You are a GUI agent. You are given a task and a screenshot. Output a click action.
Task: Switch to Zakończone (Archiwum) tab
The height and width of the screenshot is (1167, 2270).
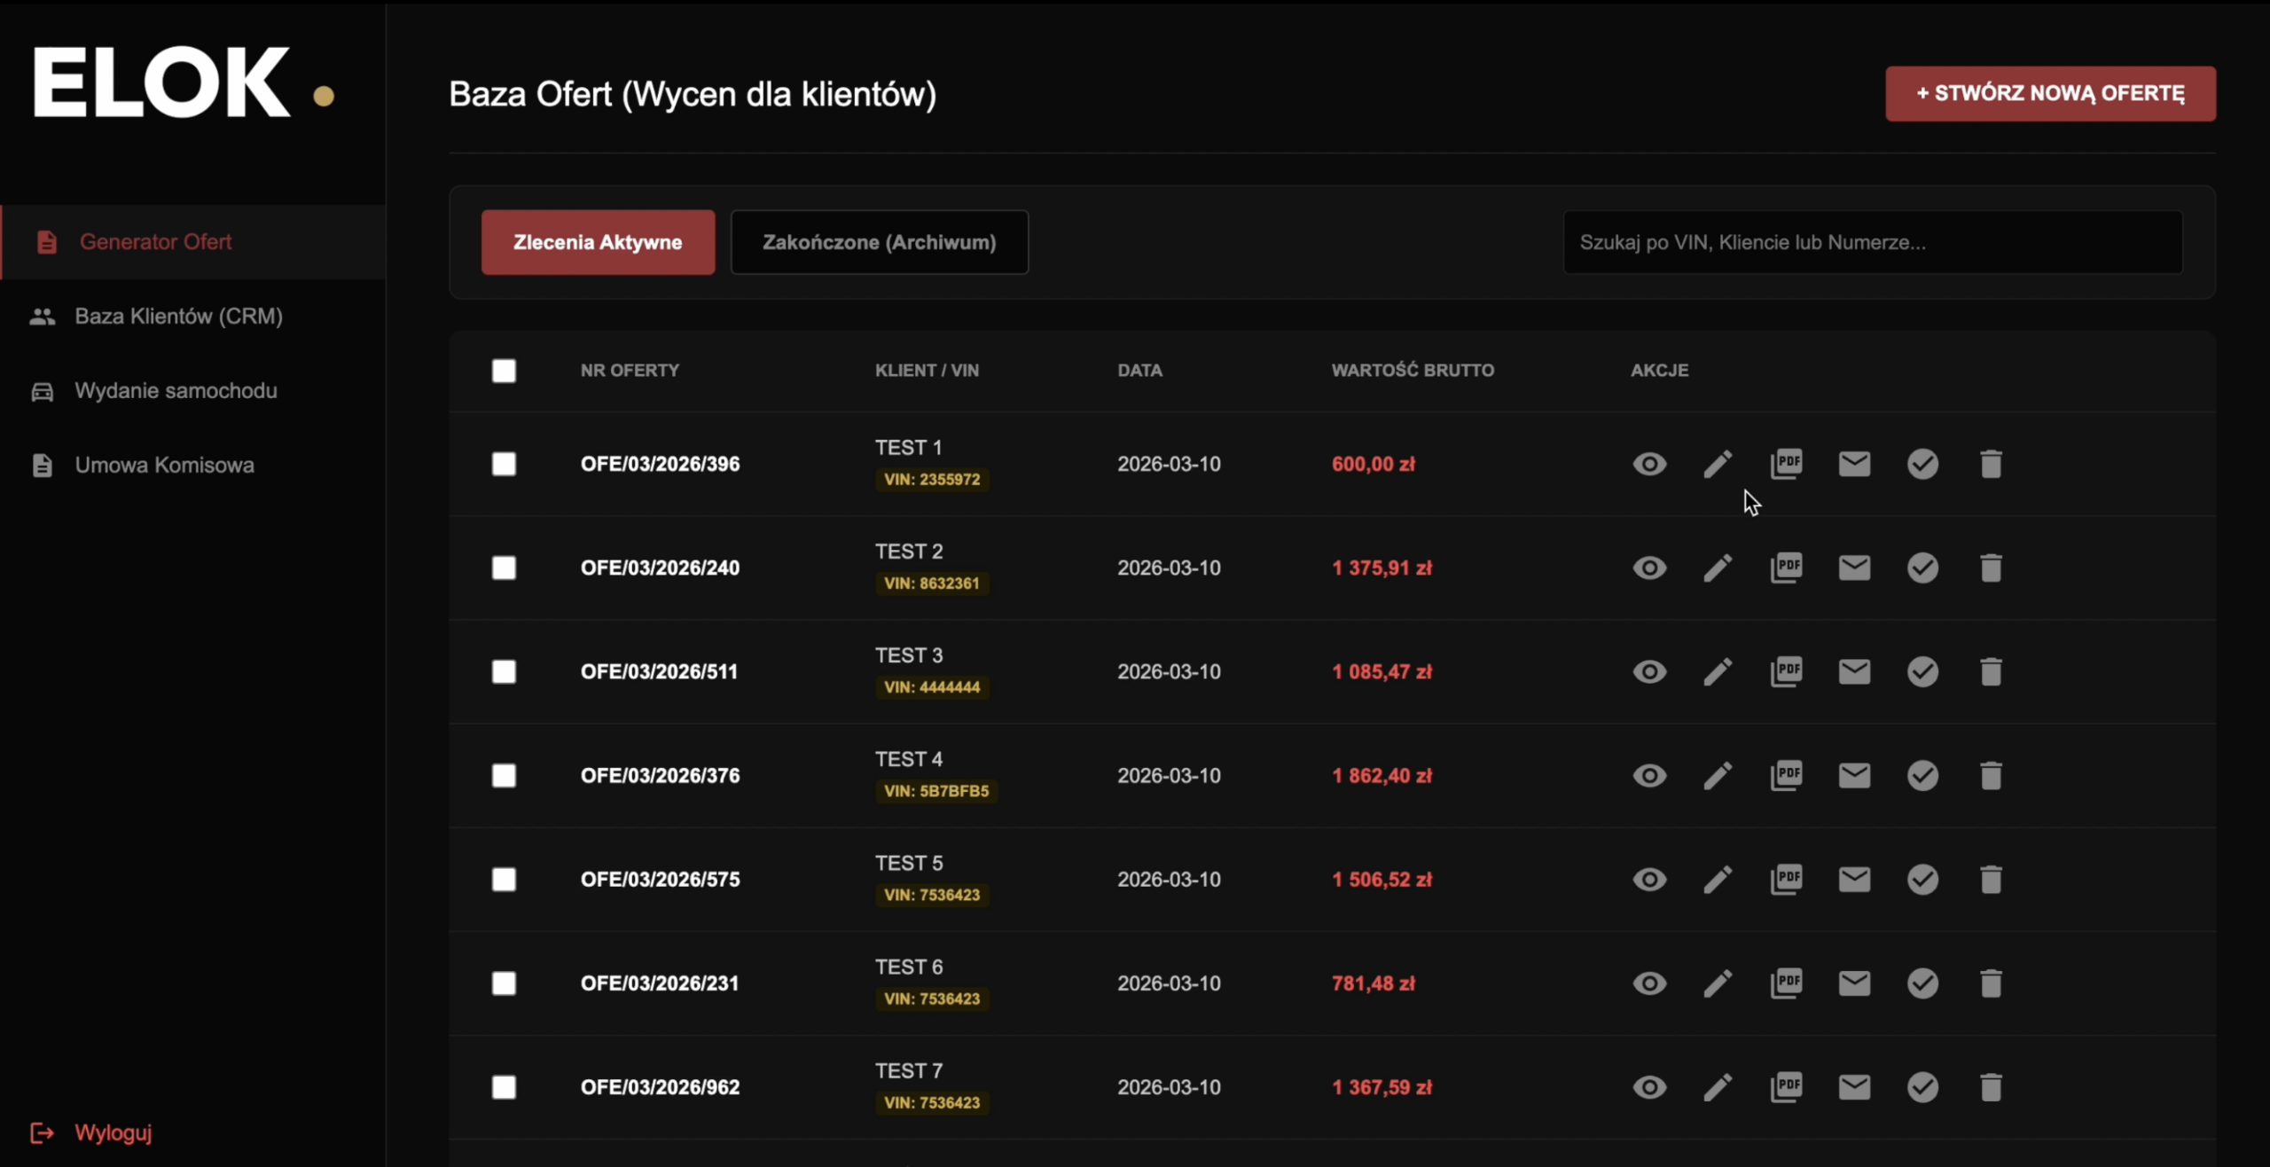coord(879,242)
